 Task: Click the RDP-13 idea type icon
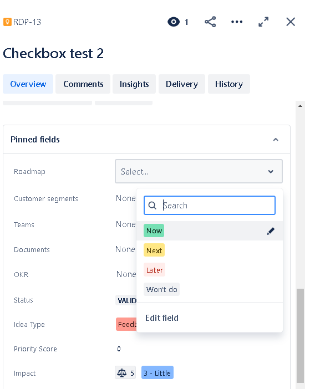[x=7, y=22]
